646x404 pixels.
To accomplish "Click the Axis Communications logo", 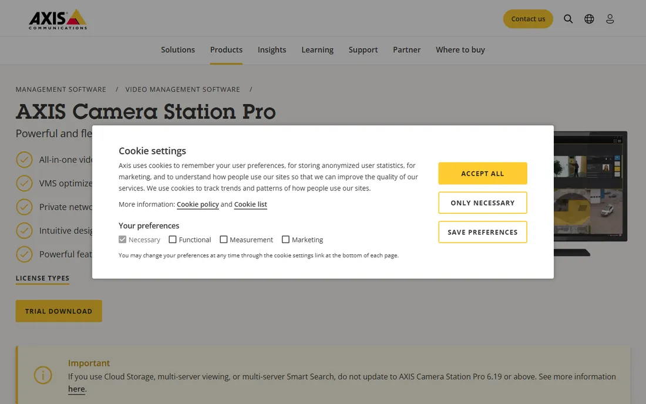I will pyautogui.click(x=58, y=19).
